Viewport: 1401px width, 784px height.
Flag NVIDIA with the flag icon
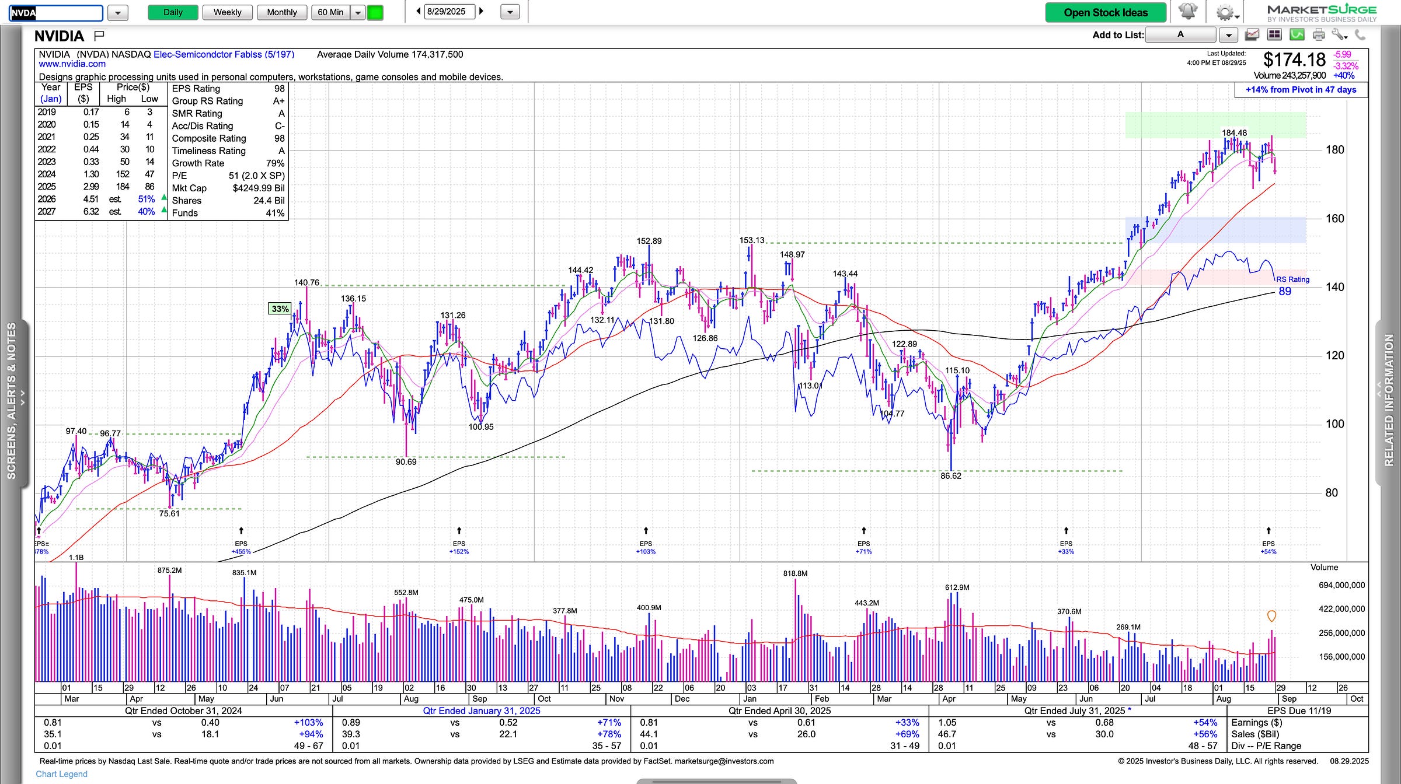click(x=99, y=36)
